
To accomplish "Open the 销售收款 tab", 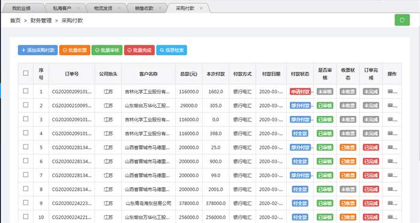I will point(144,8).
